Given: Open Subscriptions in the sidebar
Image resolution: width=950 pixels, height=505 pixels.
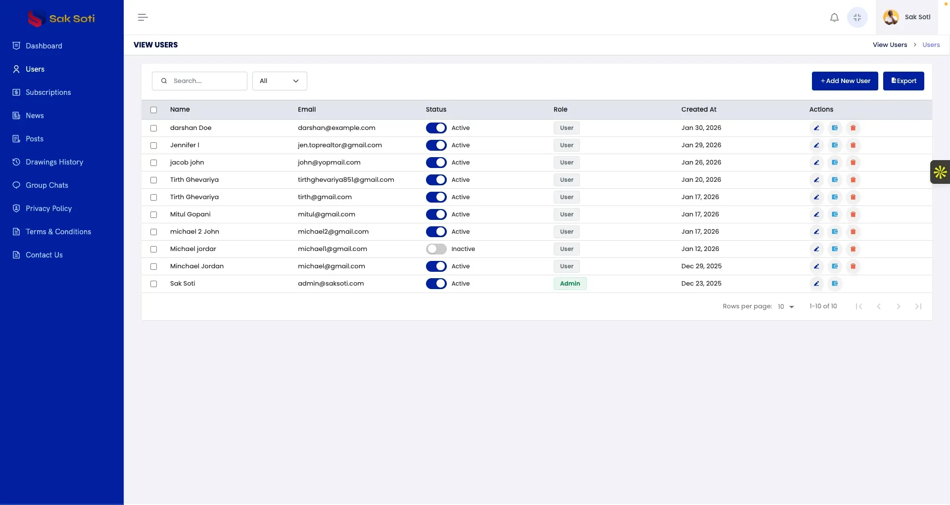Looking at the screenshot, I should tap(48, 92).
